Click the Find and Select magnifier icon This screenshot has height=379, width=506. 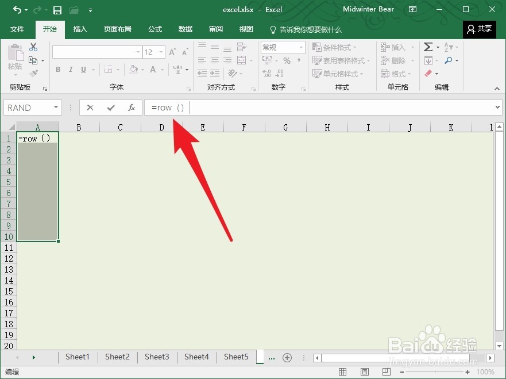pyautogui.click(x=448, y=60)
